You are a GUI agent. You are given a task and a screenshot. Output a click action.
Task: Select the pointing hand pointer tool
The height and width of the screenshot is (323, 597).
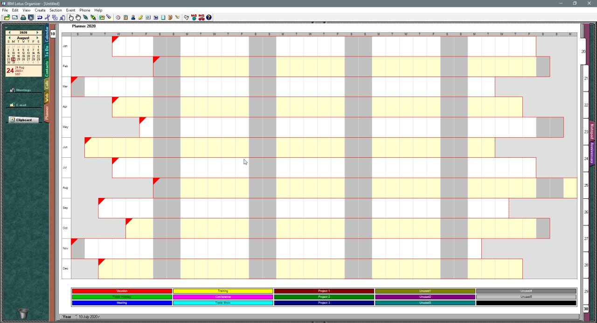[x=71, y=17]
